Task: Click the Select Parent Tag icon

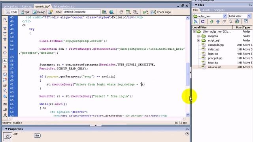Action: pos(5,47)
